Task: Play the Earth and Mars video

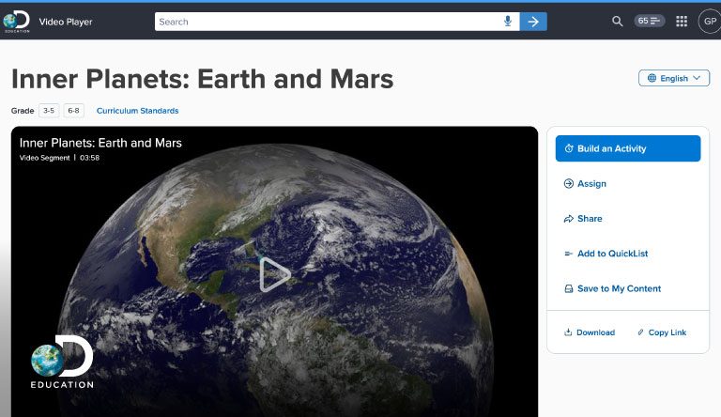Action: click(x=274, y=274)
